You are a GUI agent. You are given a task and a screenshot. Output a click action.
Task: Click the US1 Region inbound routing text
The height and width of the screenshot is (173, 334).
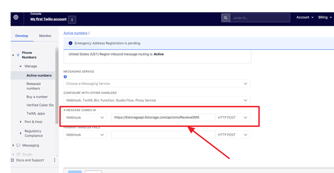tap(116, 54)
